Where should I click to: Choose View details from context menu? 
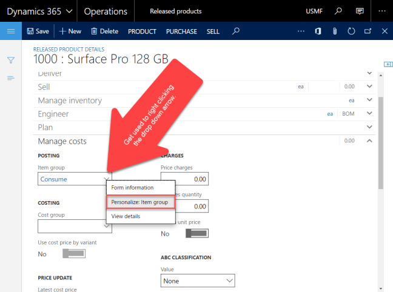click(x=126, y=216)
